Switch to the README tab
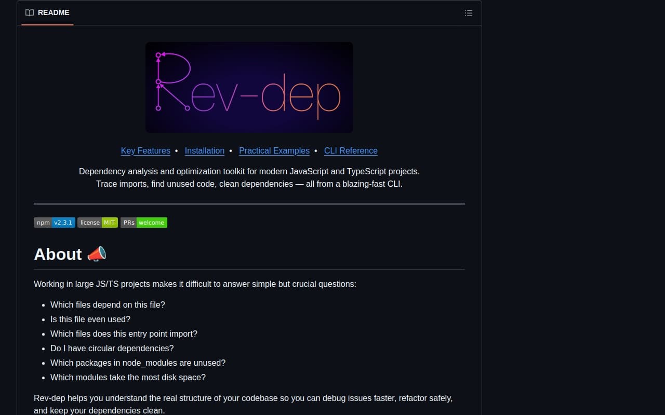The image size is (665, 415). coord(47,12)
